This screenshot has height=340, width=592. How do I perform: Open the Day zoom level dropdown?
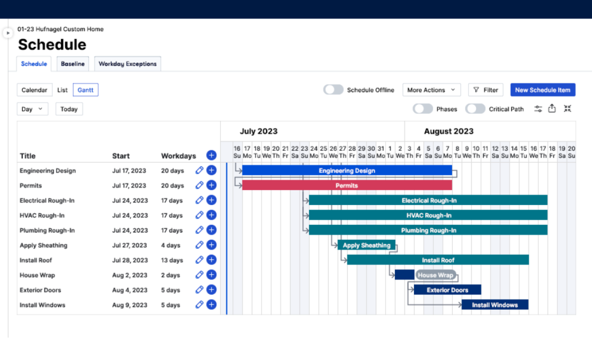point(32,109)
